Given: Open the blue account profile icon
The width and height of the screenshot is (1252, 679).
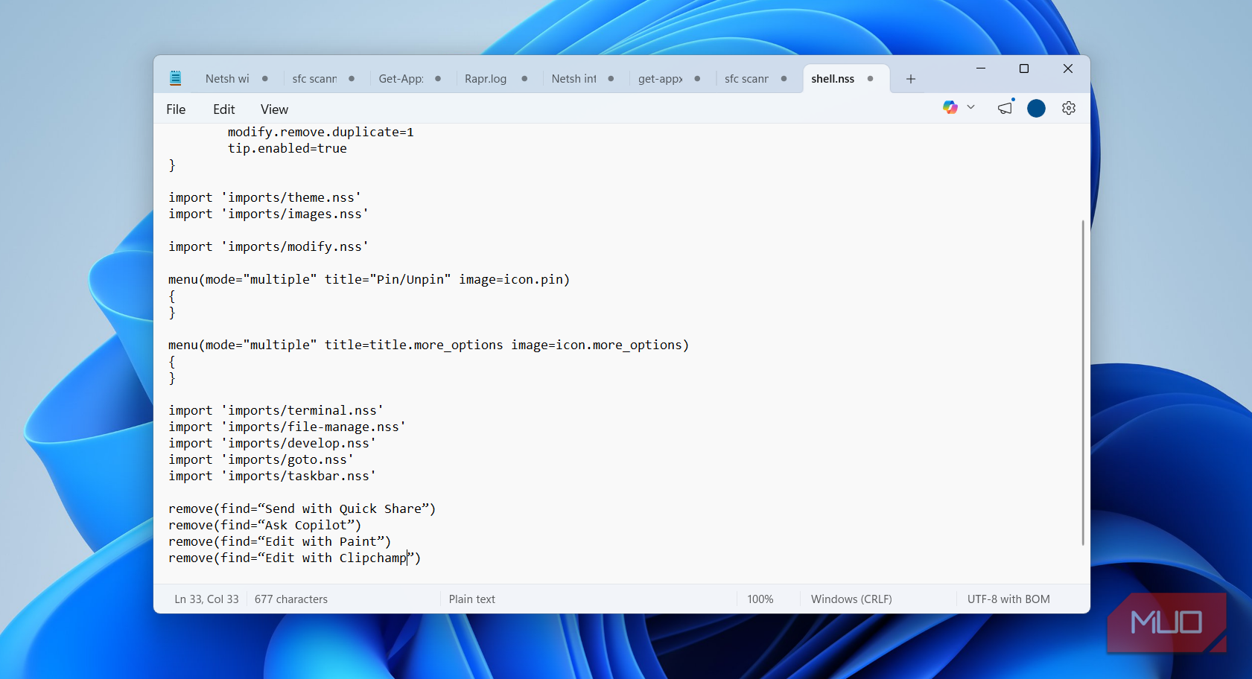Looking at the screenshot, I should 1036,109.
